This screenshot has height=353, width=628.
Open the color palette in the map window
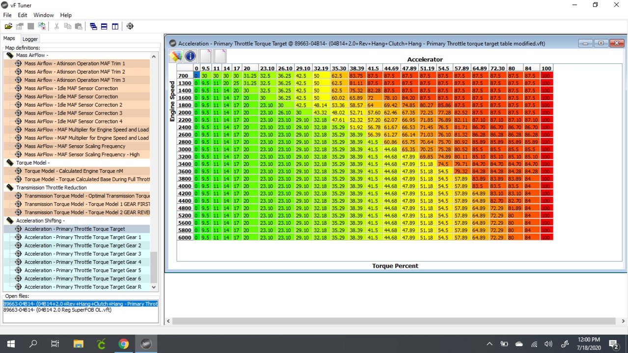pyautogui.click(x=175, y=56)
